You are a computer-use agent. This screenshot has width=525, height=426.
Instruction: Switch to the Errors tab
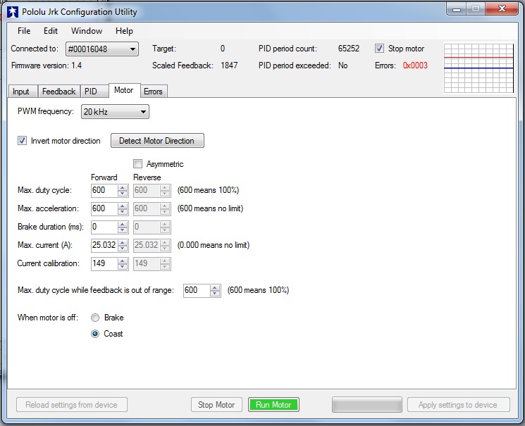click(153, 92)
